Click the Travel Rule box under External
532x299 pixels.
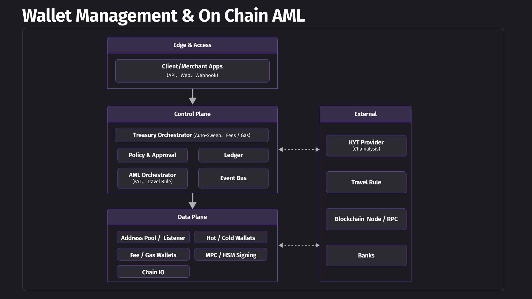tap(366, 182)
